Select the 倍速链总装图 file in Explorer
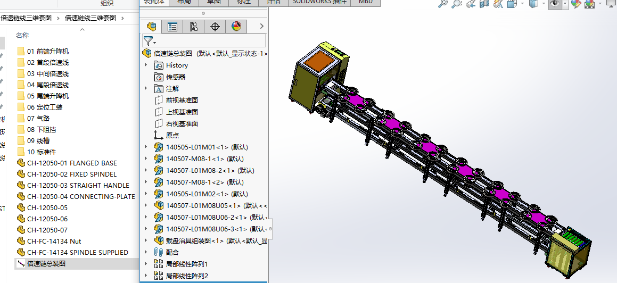The image size is (617, 283). tap(42, 263)
